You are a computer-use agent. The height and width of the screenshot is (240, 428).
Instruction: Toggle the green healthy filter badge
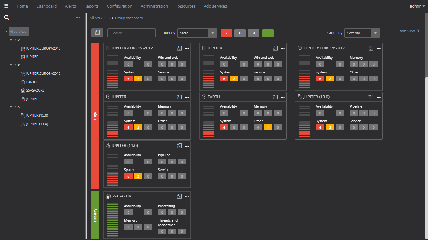coord(268,33)
